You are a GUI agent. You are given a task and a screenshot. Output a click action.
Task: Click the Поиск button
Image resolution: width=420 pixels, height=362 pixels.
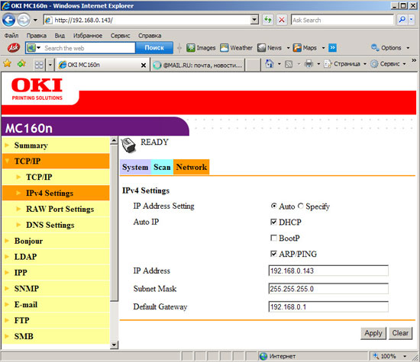(154, 48)
